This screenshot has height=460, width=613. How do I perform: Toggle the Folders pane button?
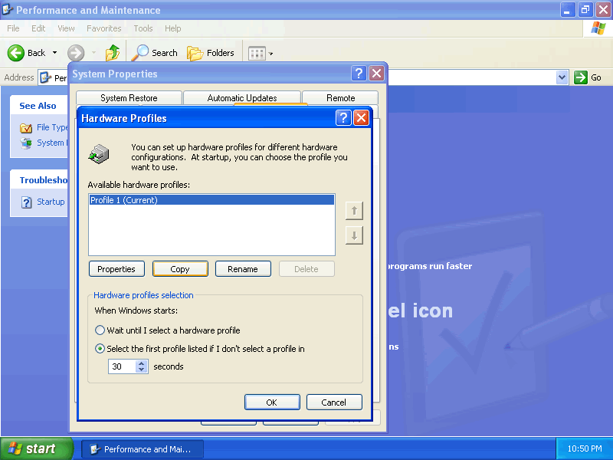pos(210,53)
